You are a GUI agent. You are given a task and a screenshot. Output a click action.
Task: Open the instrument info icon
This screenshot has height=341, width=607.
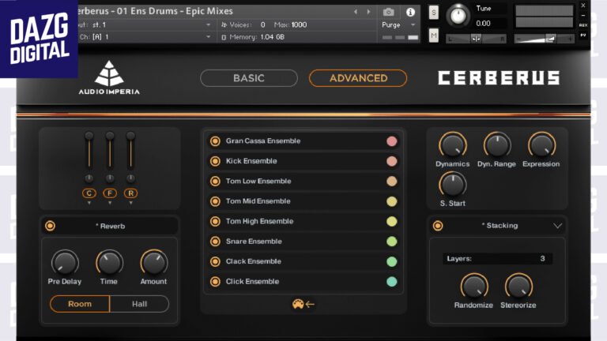click(x=410, y=12)
